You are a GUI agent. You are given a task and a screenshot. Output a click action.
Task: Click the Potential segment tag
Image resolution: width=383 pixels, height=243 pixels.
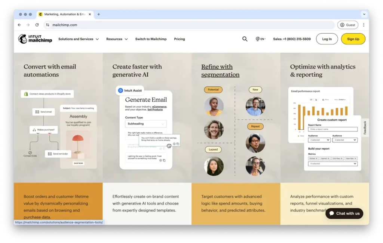tap(213, 90)
